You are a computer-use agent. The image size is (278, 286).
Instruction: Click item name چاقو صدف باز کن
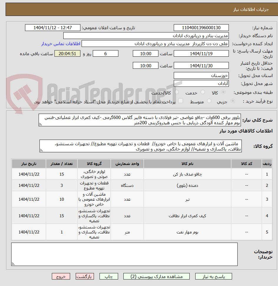[x=187, y=174]
